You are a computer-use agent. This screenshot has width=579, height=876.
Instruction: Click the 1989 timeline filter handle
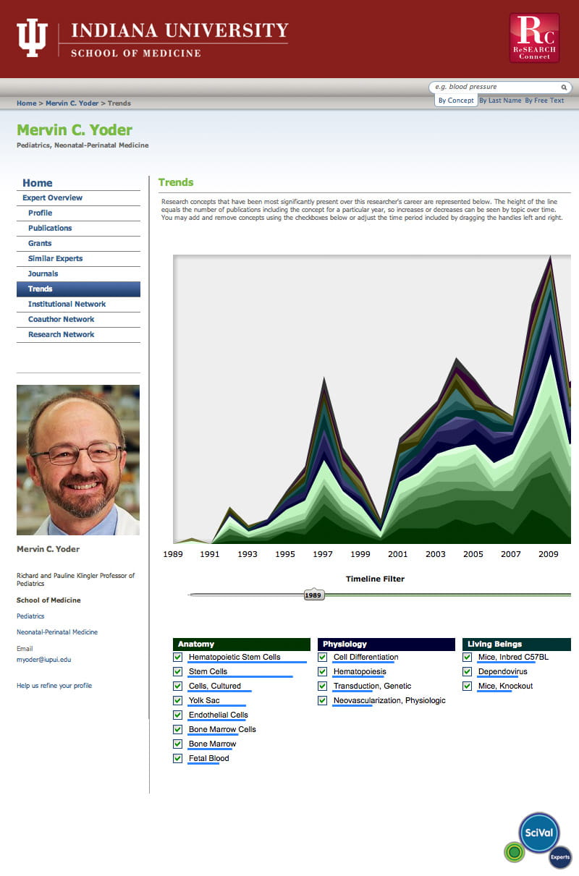(313, 594)
